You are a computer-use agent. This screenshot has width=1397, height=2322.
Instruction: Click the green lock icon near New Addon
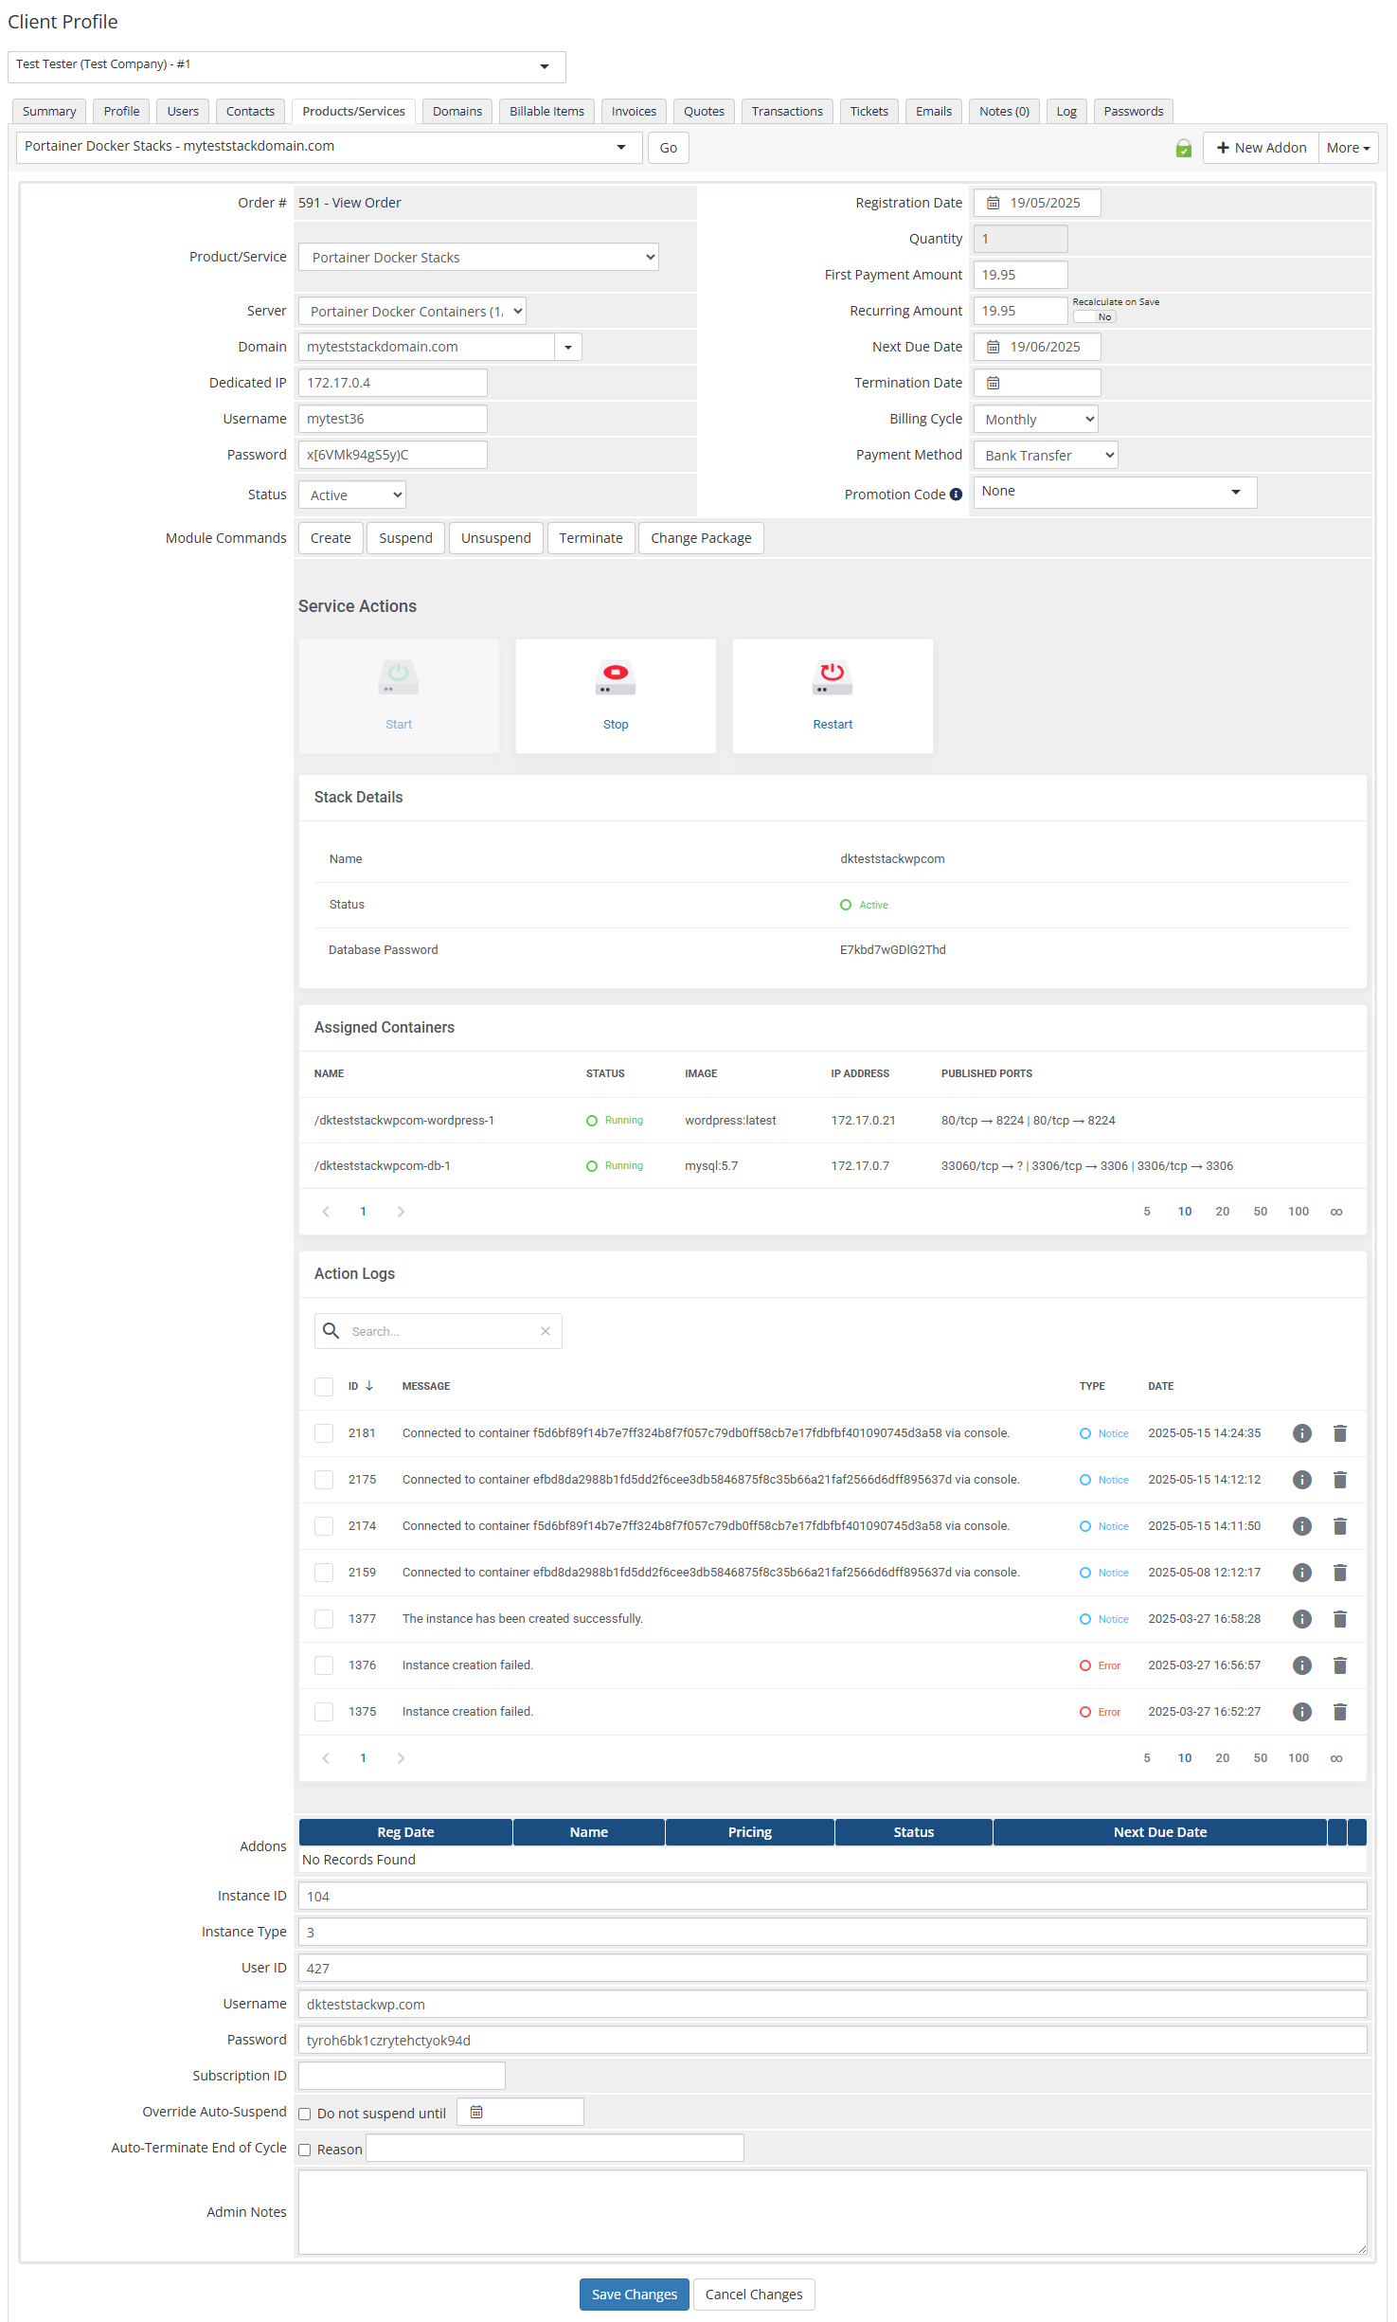tap(1183, 148)
